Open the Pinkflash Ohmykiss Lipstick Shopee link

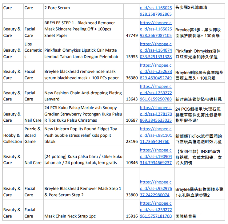(x=156, y=50)
